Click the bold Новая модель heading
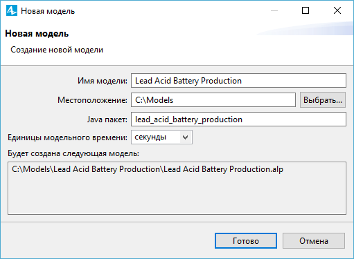 [37, 34]
